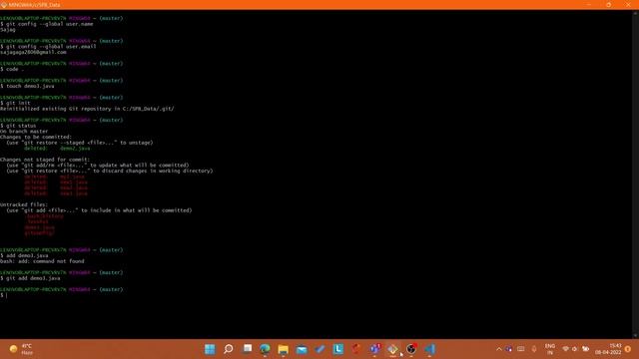Click the green 'deleted: demo2.java' line
This screenshot has width=639, height=359.
(57, 149)
